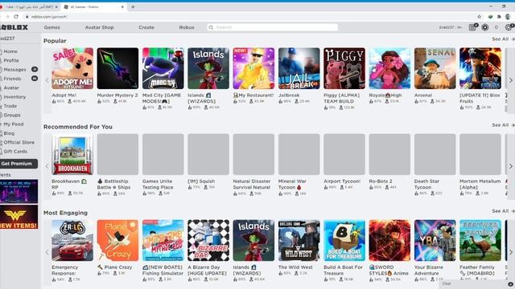Image resolution: width=515 pixels, height=289 pixels.
Task: Open the notifications icon in the header
Action: tap(472, 27)
